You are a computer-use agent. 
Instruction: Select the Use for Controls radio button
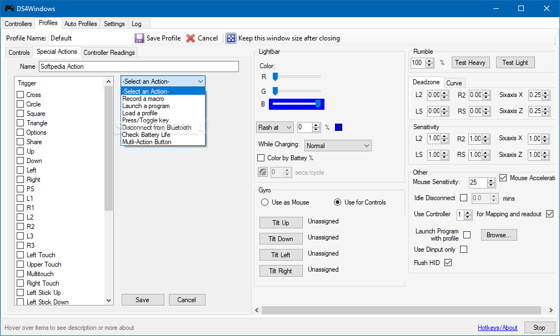pos(337,202)
